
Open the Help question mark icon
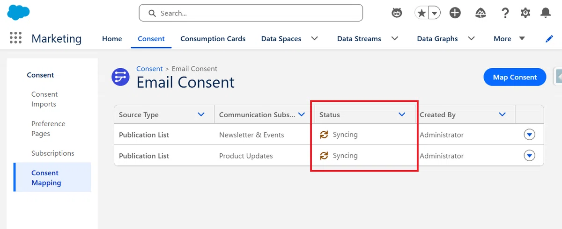tap(505, 13)
